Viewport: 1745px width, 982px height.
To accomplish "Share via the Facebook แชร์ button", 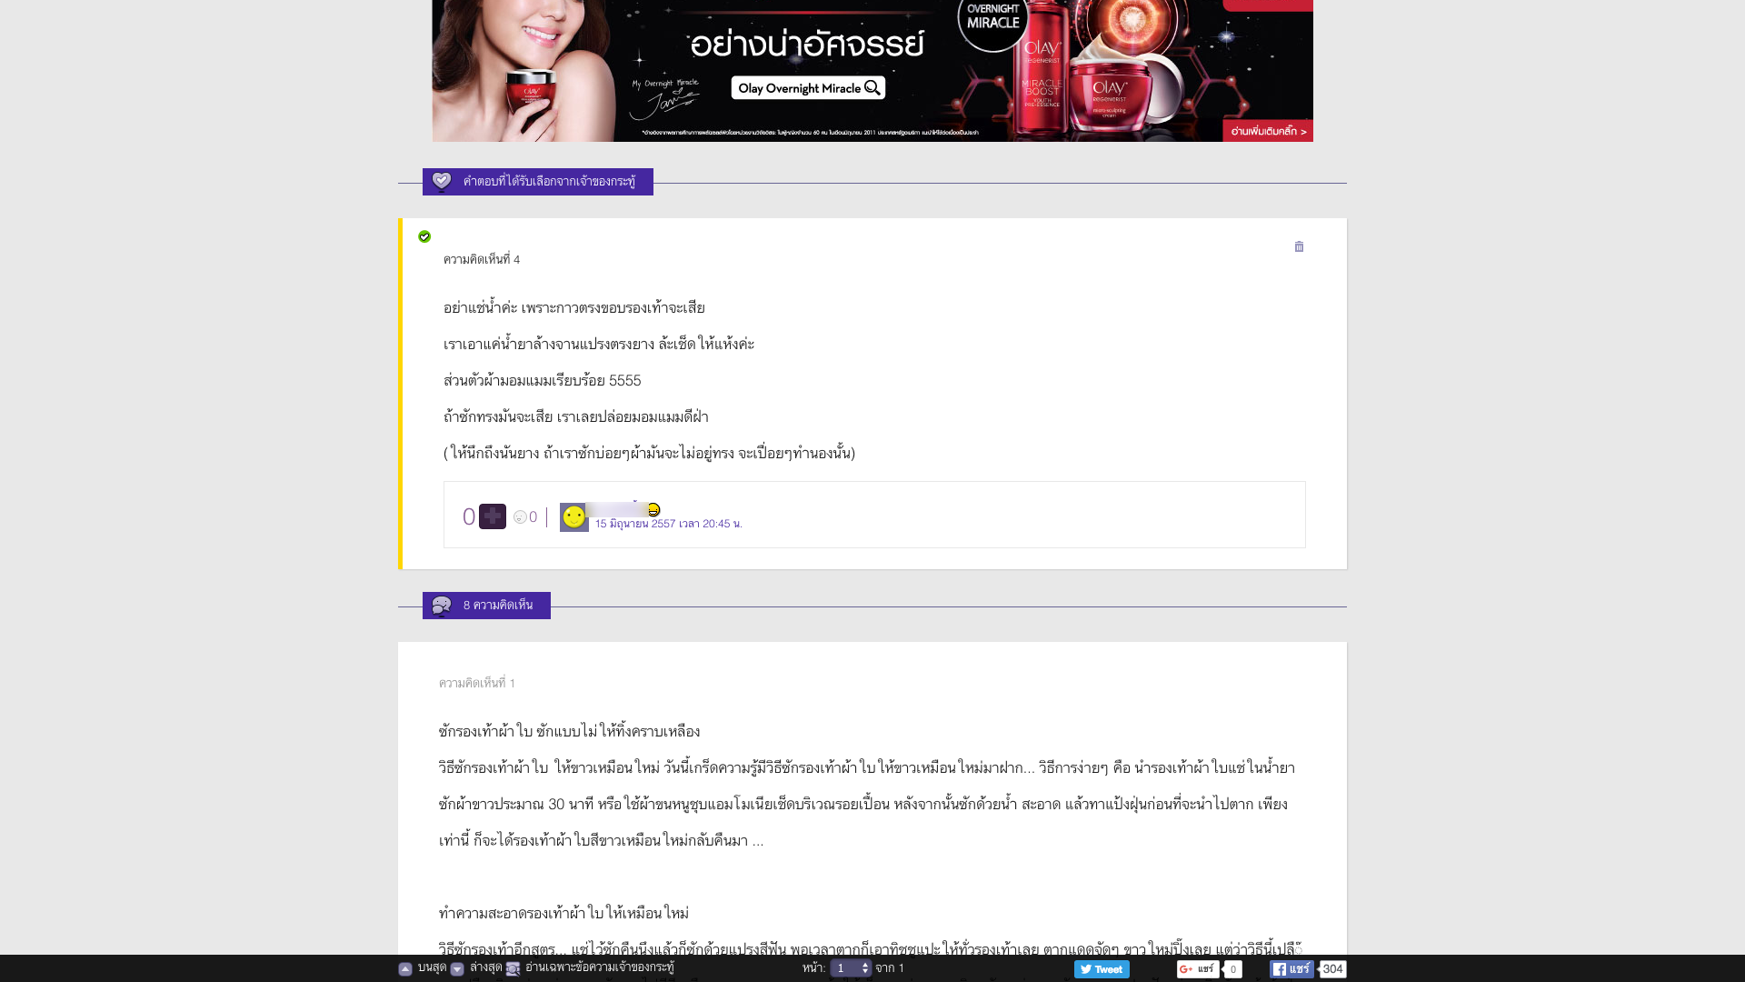I will point(1291,969).
